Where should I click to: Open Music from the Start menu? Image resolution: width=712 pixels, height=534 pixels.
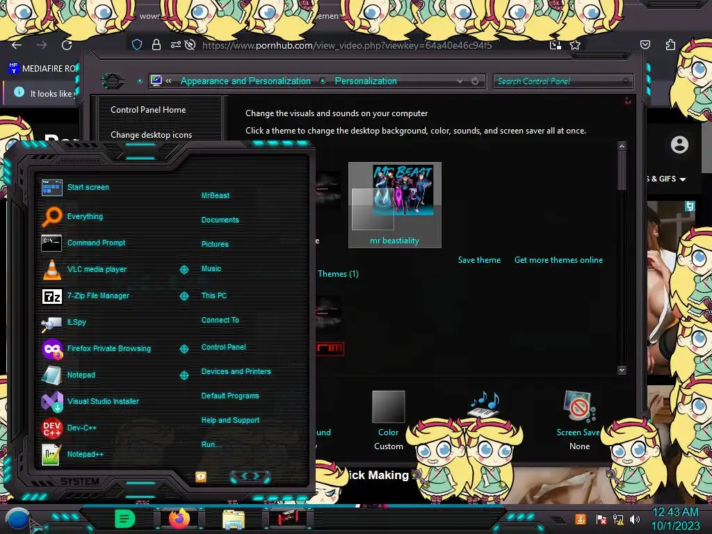tap(211, 268)
